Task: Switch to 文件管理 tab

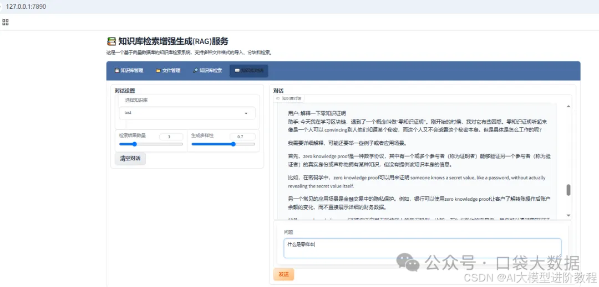Action: coord(168,70)
